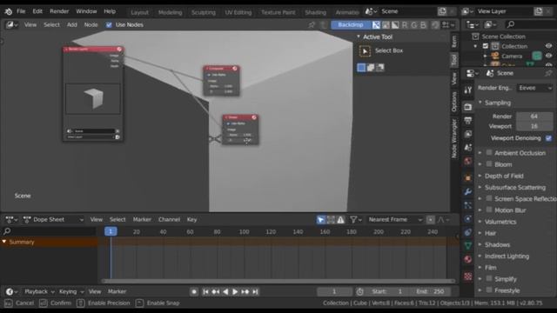Open the Output properties tab icon

point(468,120)
